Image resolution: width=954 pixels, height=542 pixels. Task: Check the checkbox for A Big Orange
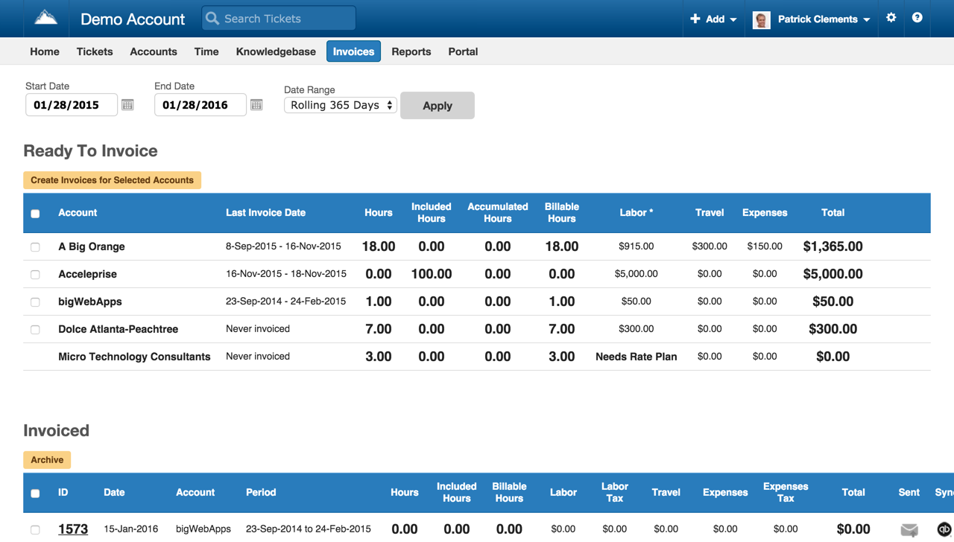[35, 246]
